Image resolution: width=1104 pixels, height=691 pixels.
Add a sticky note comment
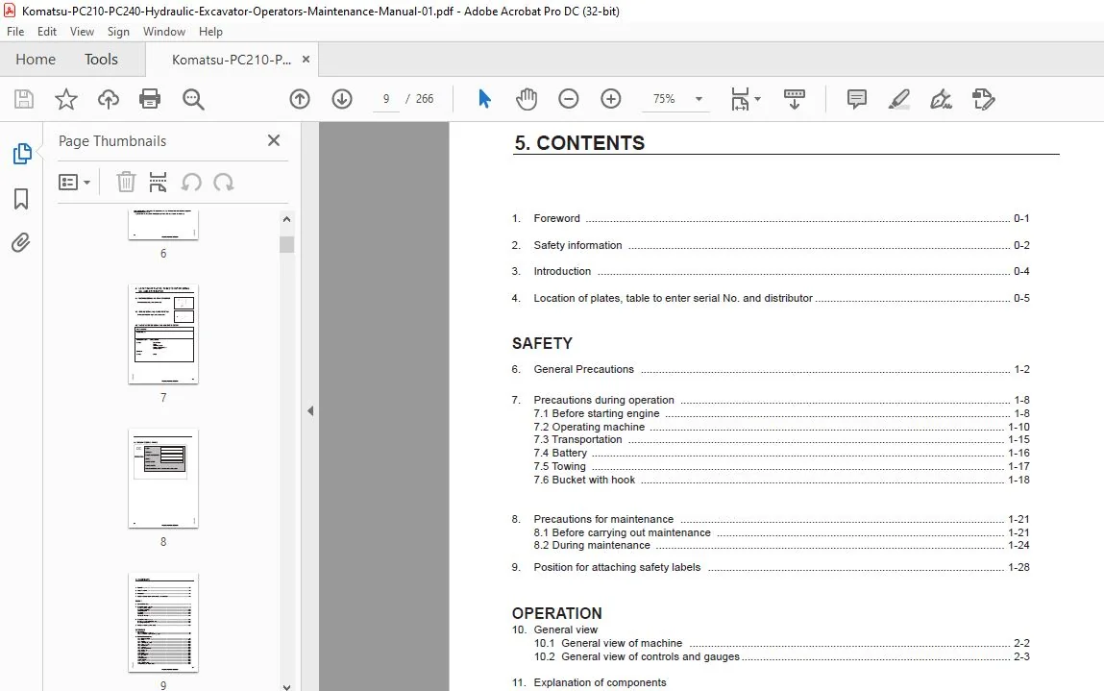[857, 99]
